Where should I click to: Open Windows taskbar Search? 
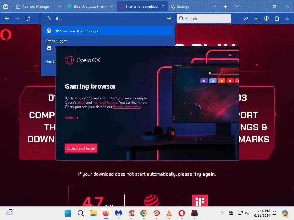81,213
